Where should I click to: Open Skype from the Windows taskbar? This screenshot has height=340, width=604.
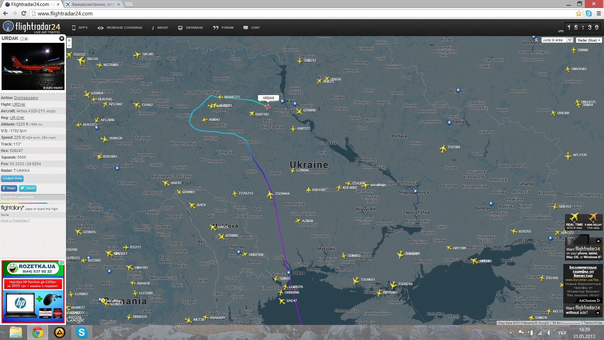(81, 332)
